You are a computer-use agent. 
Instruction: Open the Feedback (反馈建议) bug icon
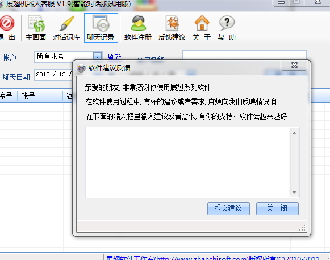[172, 23]
